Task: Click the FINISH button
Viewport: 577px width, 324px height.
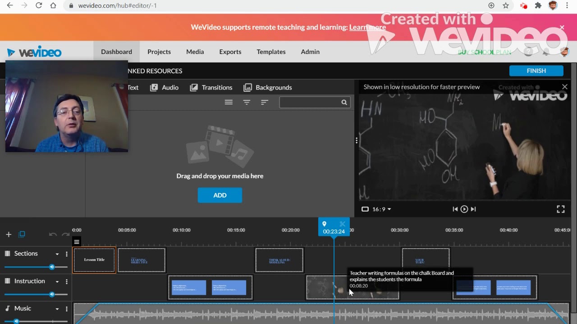Action: [x=536, y=71]
